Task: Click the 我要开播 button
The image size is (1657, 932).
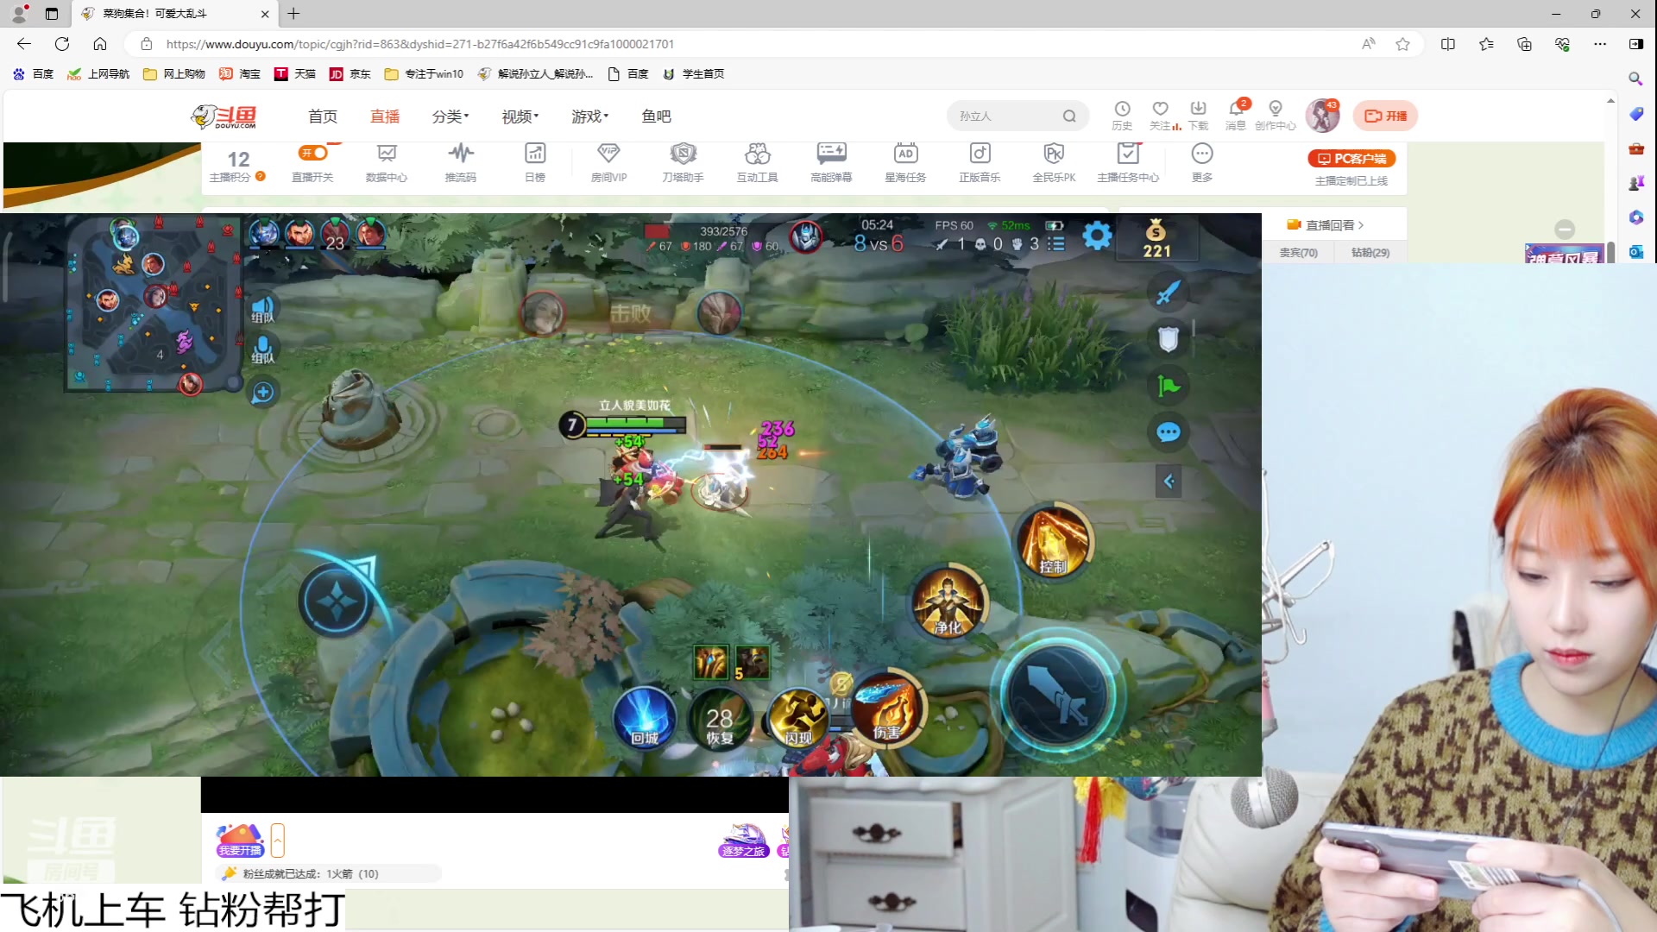Action: coord(240,841)
